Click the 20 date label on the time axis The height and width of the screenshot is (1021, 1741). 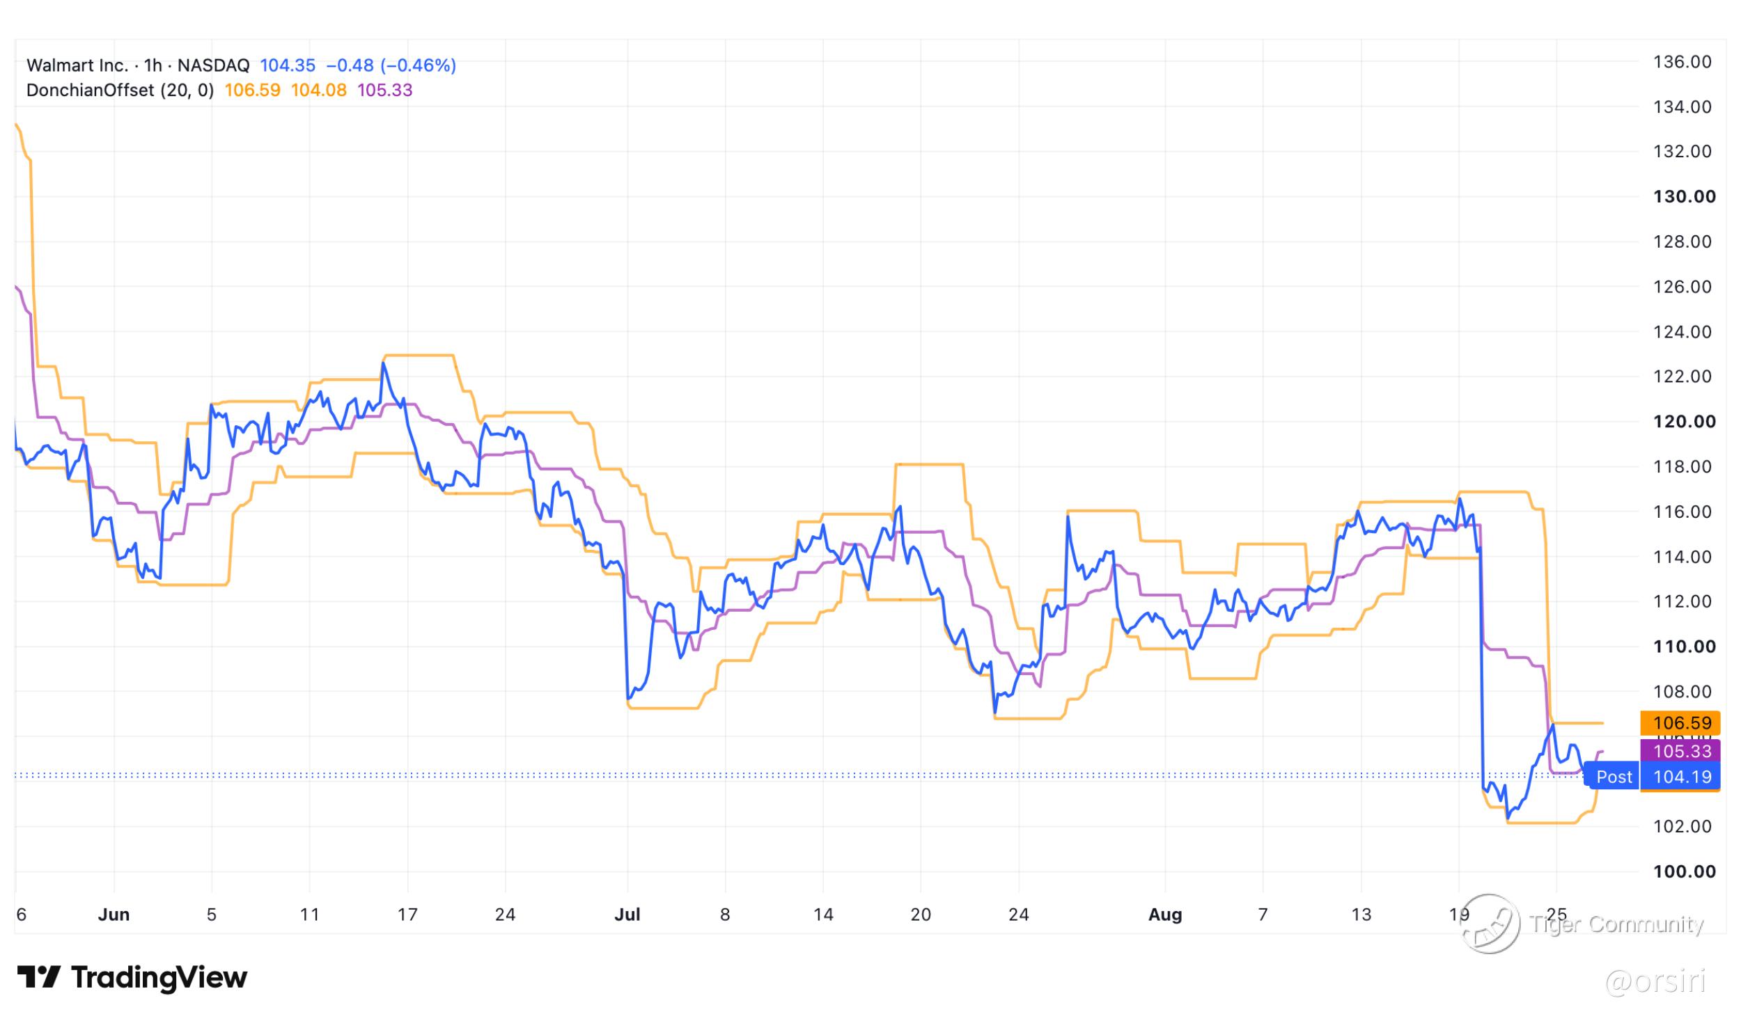[921, 915]
